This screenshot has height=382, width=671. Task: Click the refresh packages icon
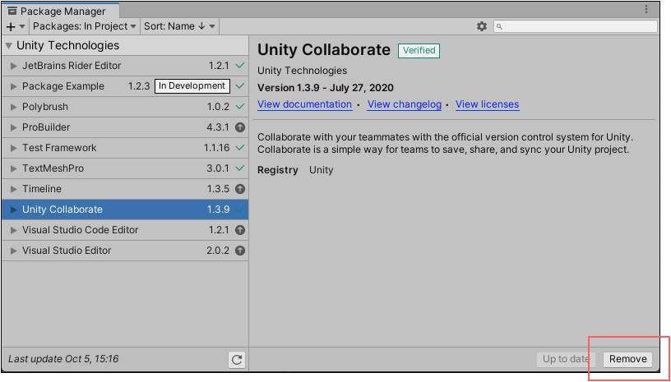237,359
